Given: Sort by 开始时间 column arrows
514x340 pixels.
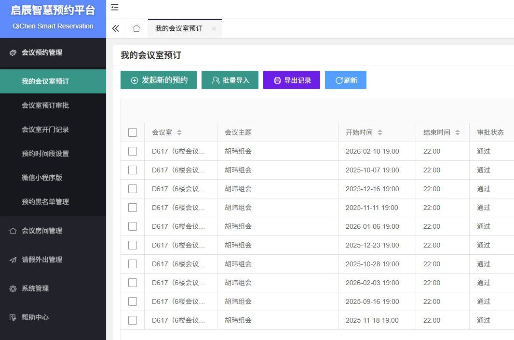Looking at the screenshot, I should [x=380, y=132].
